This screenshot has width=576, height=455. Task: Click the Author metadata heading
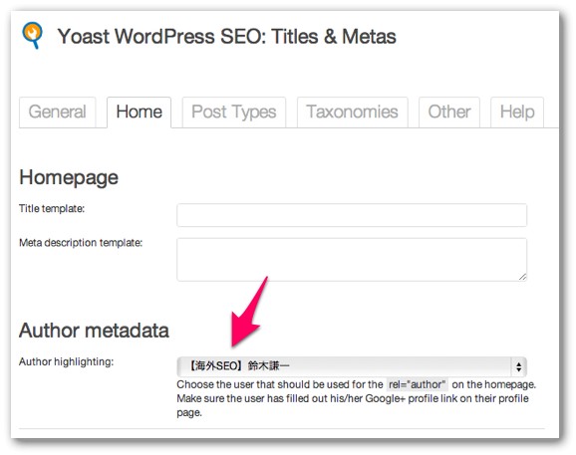coord(94,331)
